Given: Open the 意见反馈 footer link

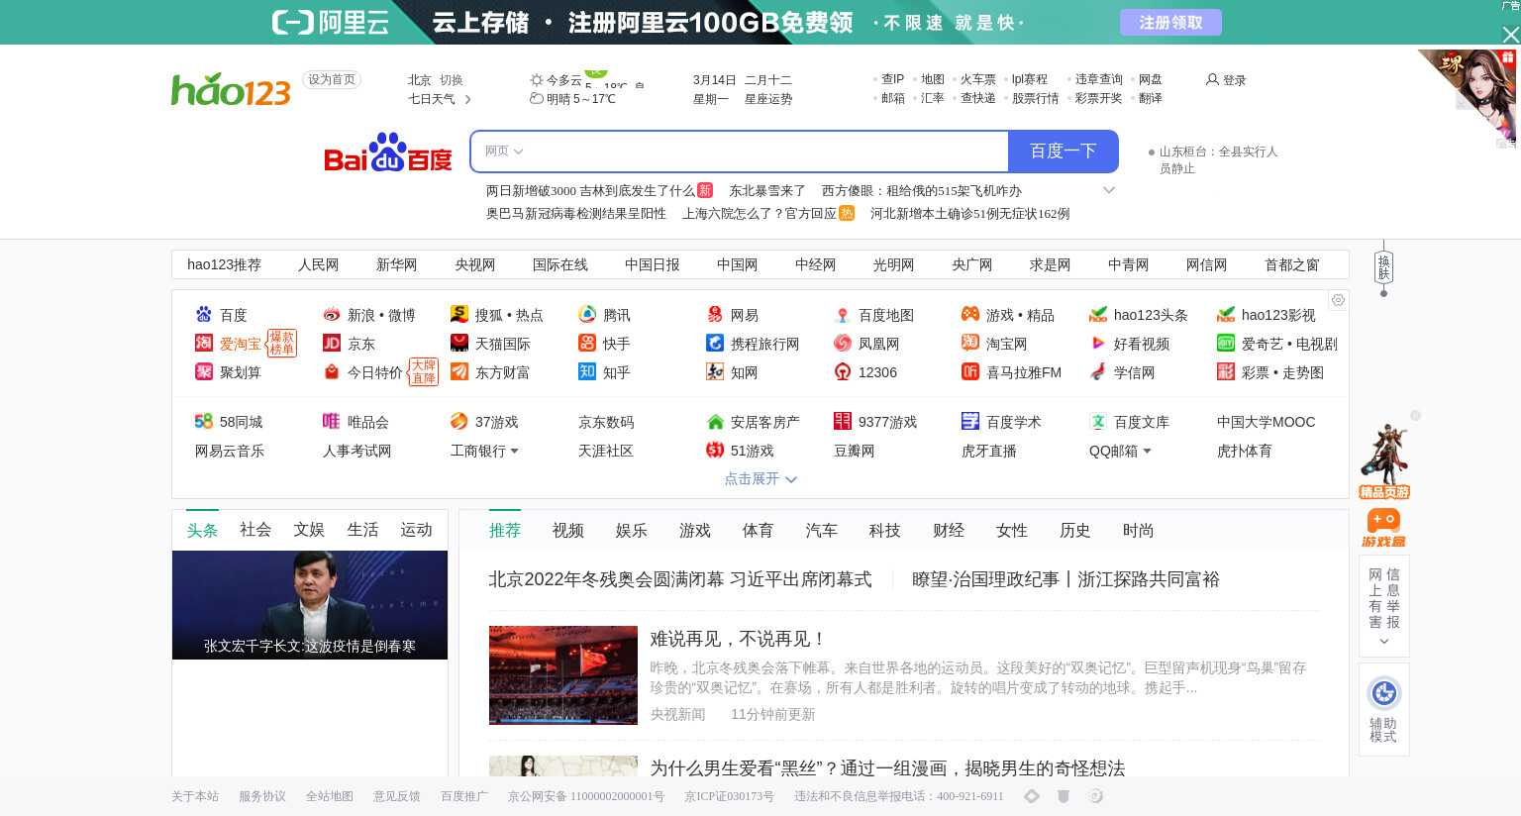Looking at the screenshot, I should (397, 796).
